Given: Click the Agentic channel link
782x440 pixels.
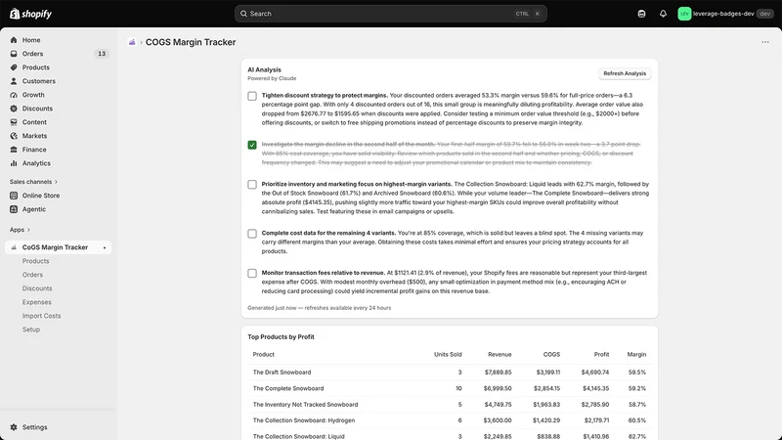Looking at the screenshot, I should point(34,209).
